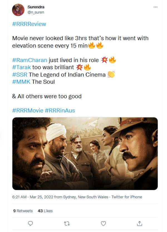Open the @n_suren handle link
Screen dimensions: 167x232
coord(36,12)
